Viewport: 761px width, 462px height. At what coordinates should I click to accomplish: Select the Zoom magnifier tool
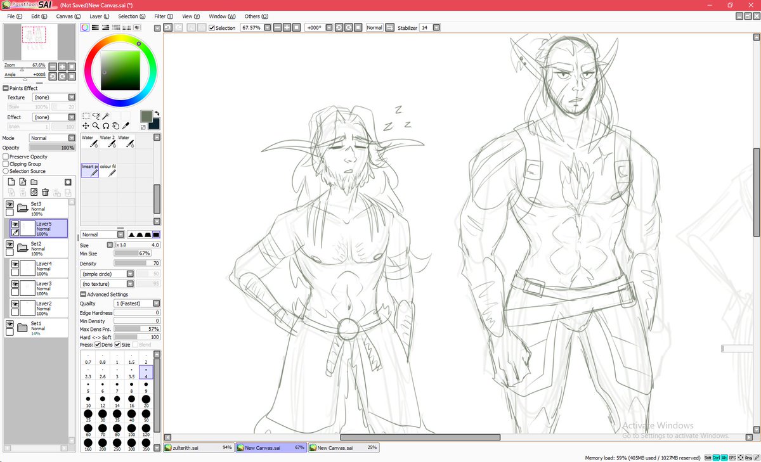[96, 126]
